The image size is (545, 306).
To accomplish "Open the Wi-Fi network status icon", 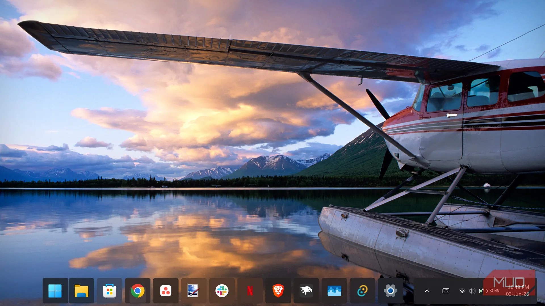I will [462, 291].
